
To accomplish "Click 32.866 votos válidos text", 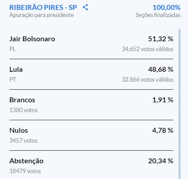I will (148, 79).
